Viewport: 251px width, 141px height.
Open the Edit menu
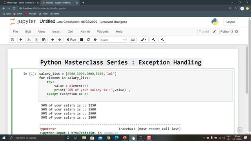[28, 32]
